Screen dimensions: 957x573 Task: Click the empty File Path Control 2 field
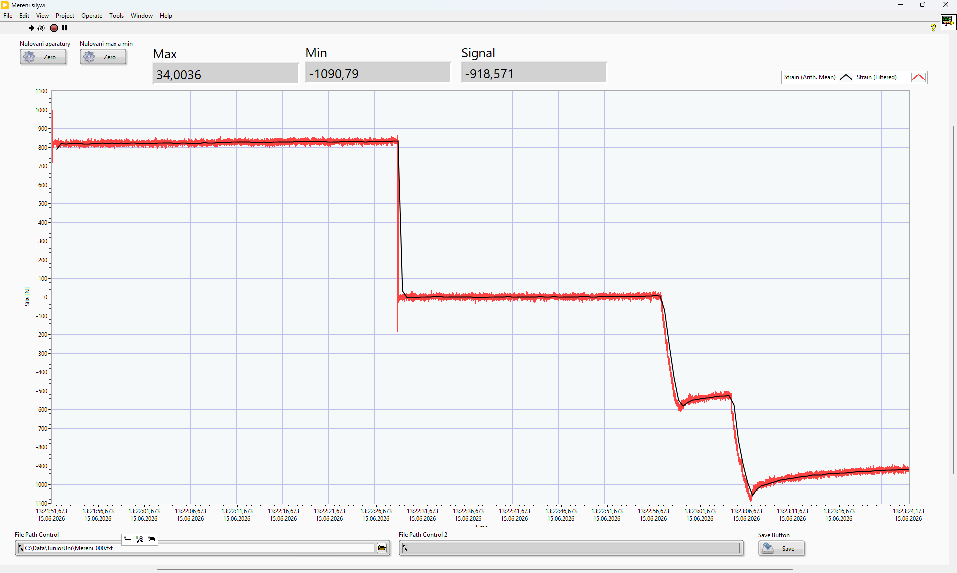click(x=571, y=548)
